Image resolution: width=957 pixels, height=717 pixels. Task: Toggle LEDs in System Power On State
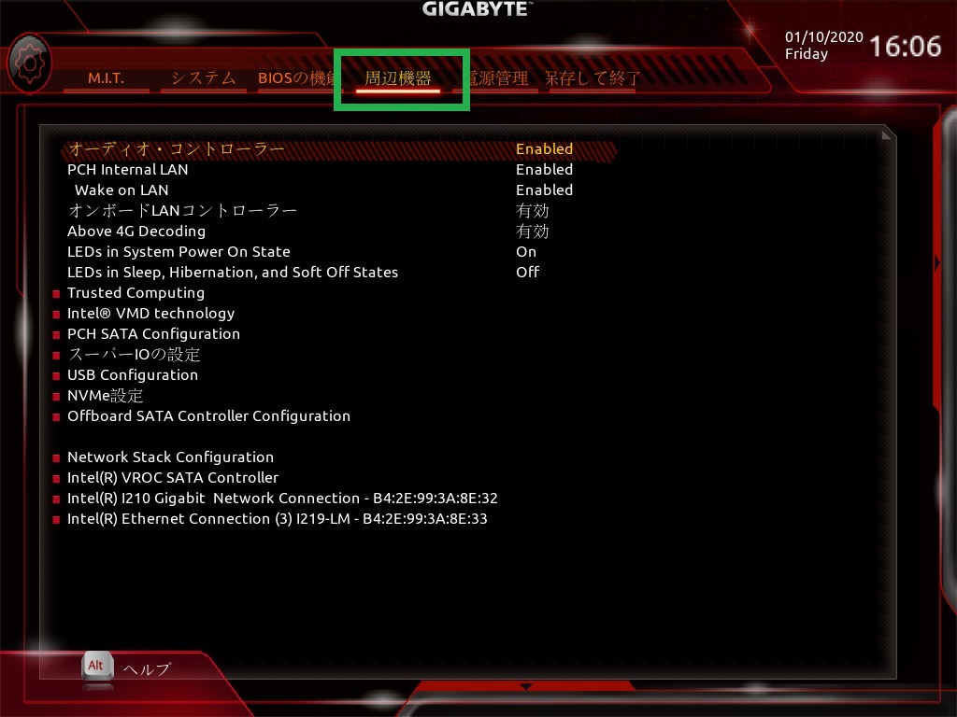click(x=526, y=252)
